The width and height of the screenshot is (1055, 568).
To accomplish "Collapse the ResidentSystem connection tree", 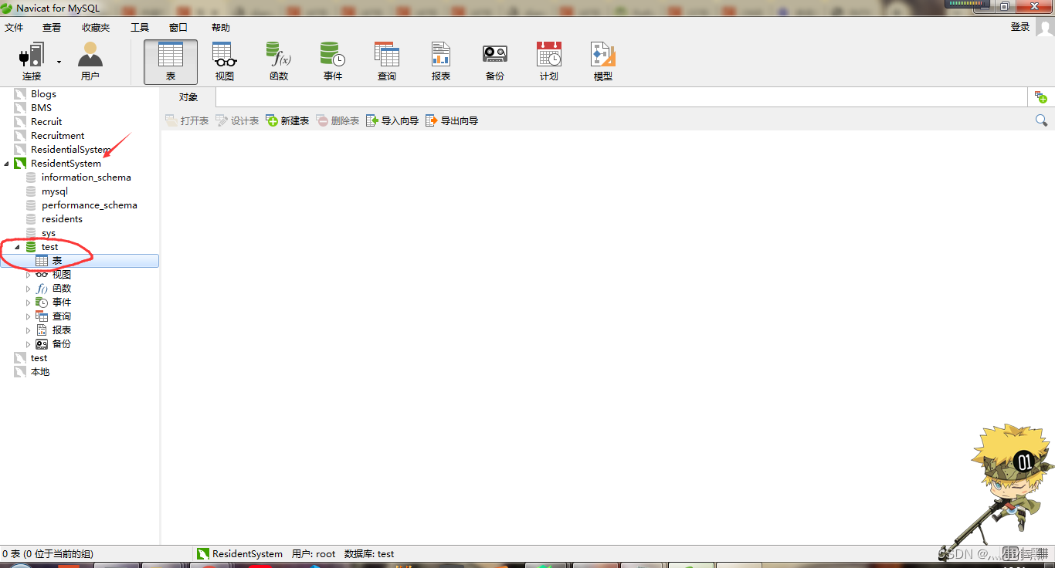I will pyautogui.click(x=7, y=164).
